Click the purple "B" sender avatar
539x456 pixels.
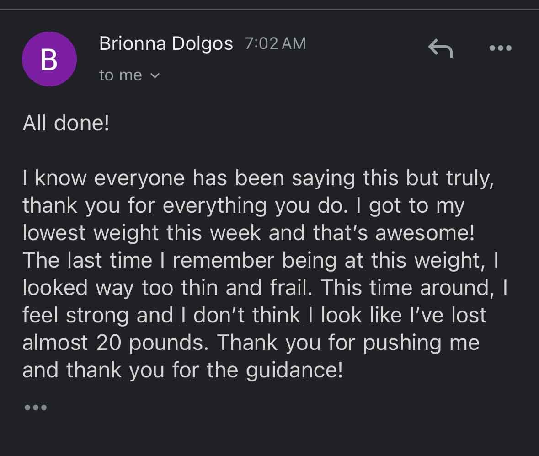pyautogui.click(x=49, y=59)
